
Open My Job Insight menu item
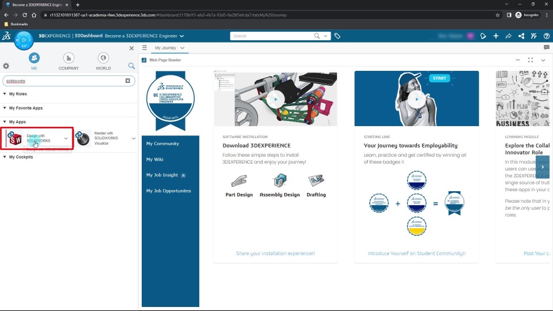coord(162,175)
